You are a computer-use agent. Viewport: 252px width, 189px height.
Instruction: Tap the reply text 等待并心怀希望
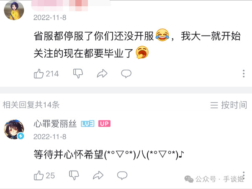click(69, 155)
